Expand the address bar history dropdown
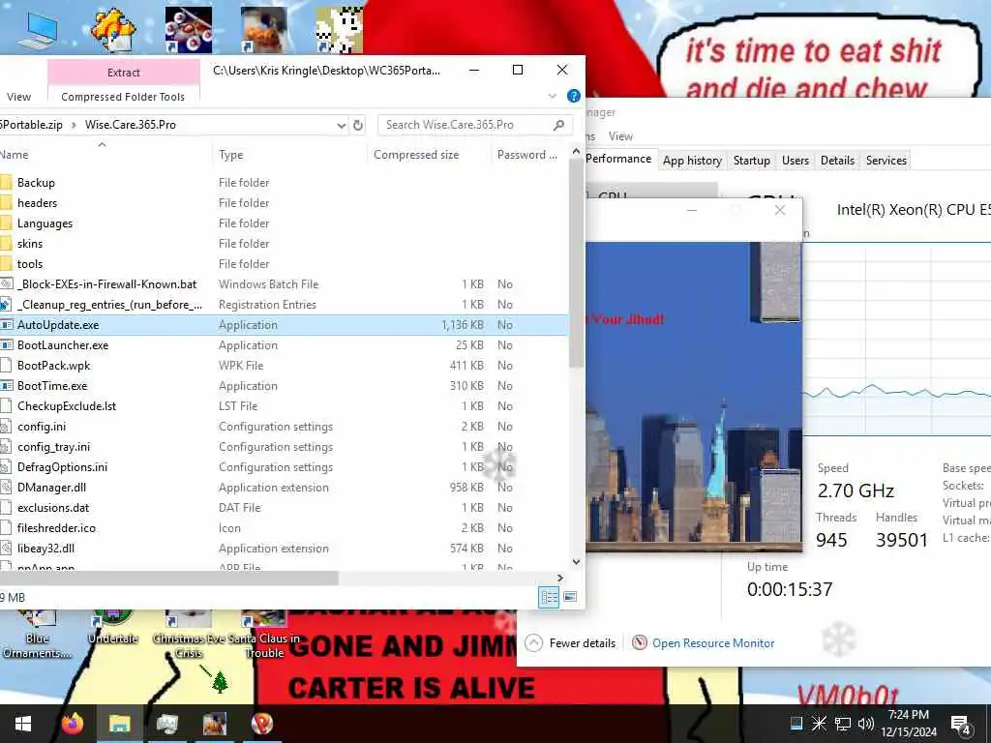991x743 pixels. (x=342, y=125)
